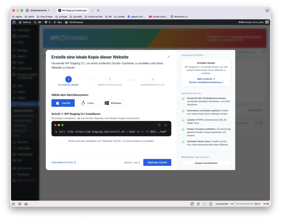281x220 pixels.
Task: Open the eigene bookmarks folder
Action: [17, 17]
